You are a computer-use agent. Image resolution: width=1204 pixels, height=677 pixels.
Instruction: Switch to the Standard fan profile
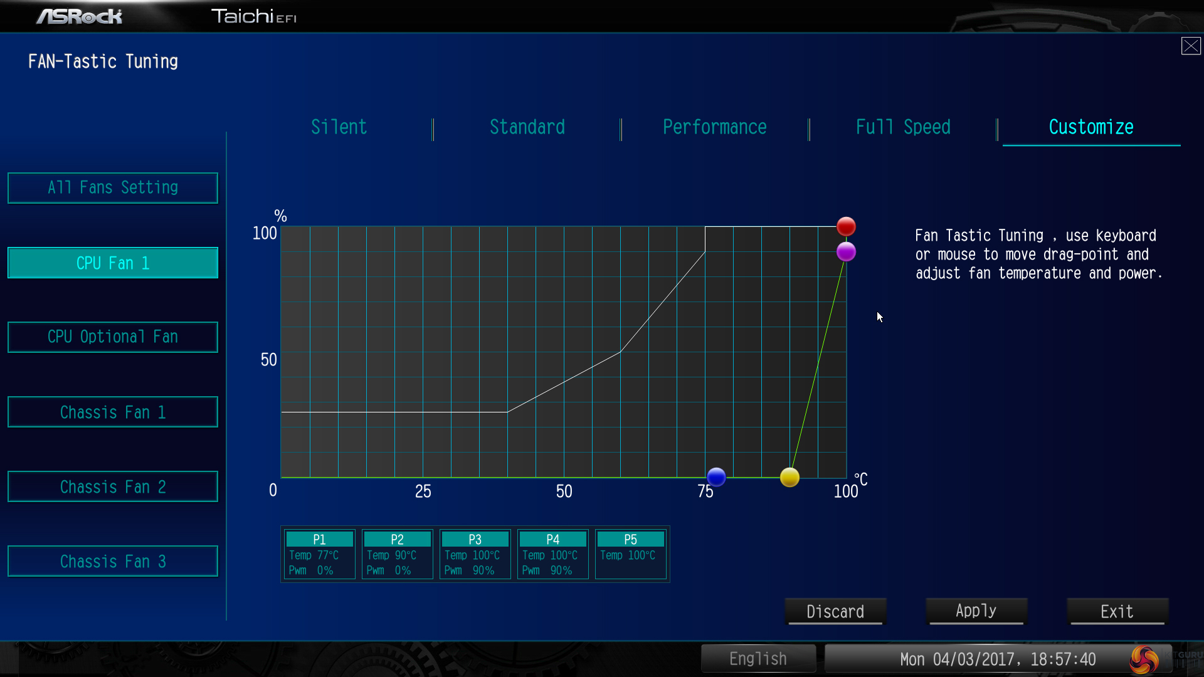pyautogui.click(x=527, y=127)
